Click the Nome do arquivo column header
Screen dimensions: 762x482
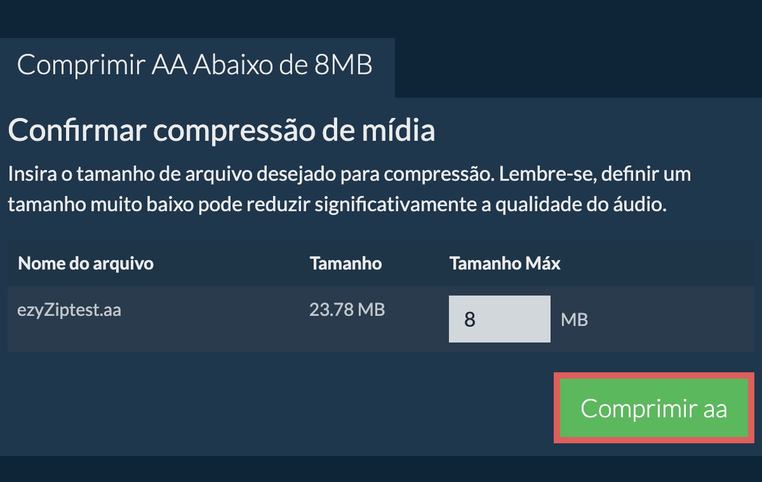point(86,263)
